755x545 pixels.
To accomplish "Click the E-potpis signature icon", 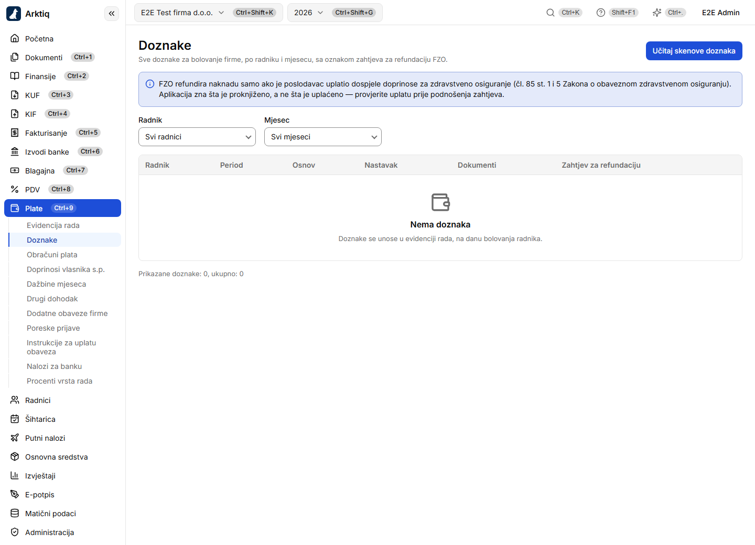I will [x=15, y=495].
